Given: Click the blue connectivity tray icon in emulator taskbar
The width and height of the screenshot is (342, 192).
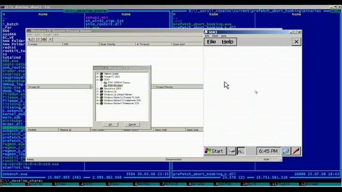Looking at the screenshot, I should point(286,151).
